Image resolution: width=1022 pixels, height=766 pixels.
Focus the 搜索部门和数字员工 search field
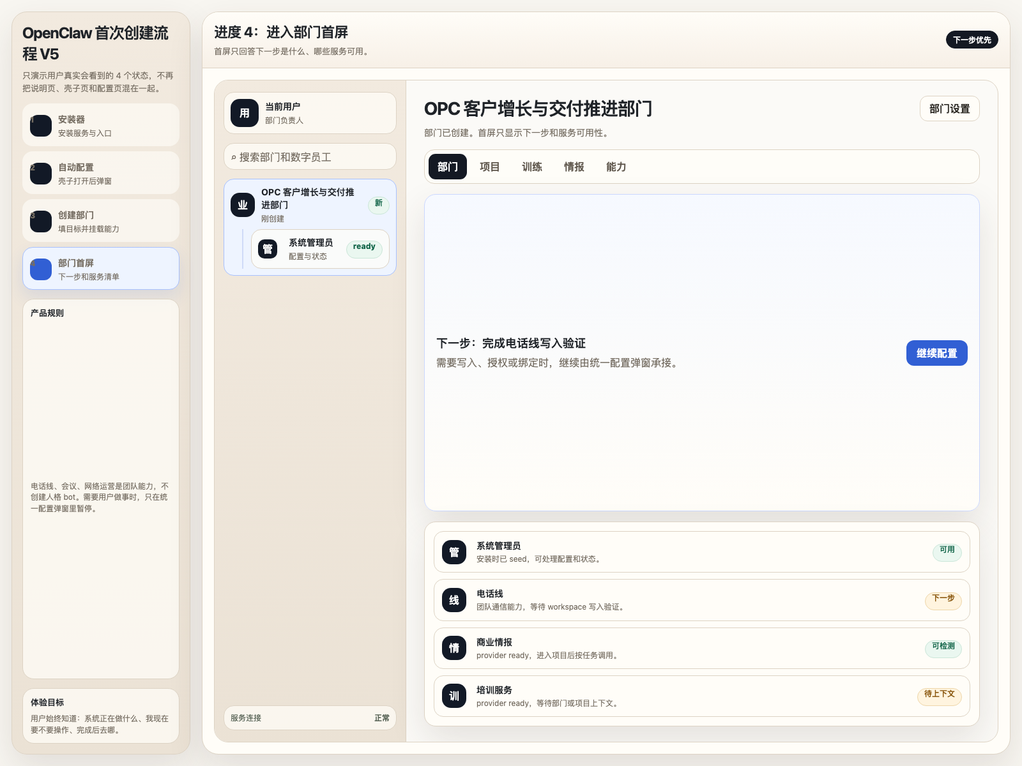click(x=310, y=157)
